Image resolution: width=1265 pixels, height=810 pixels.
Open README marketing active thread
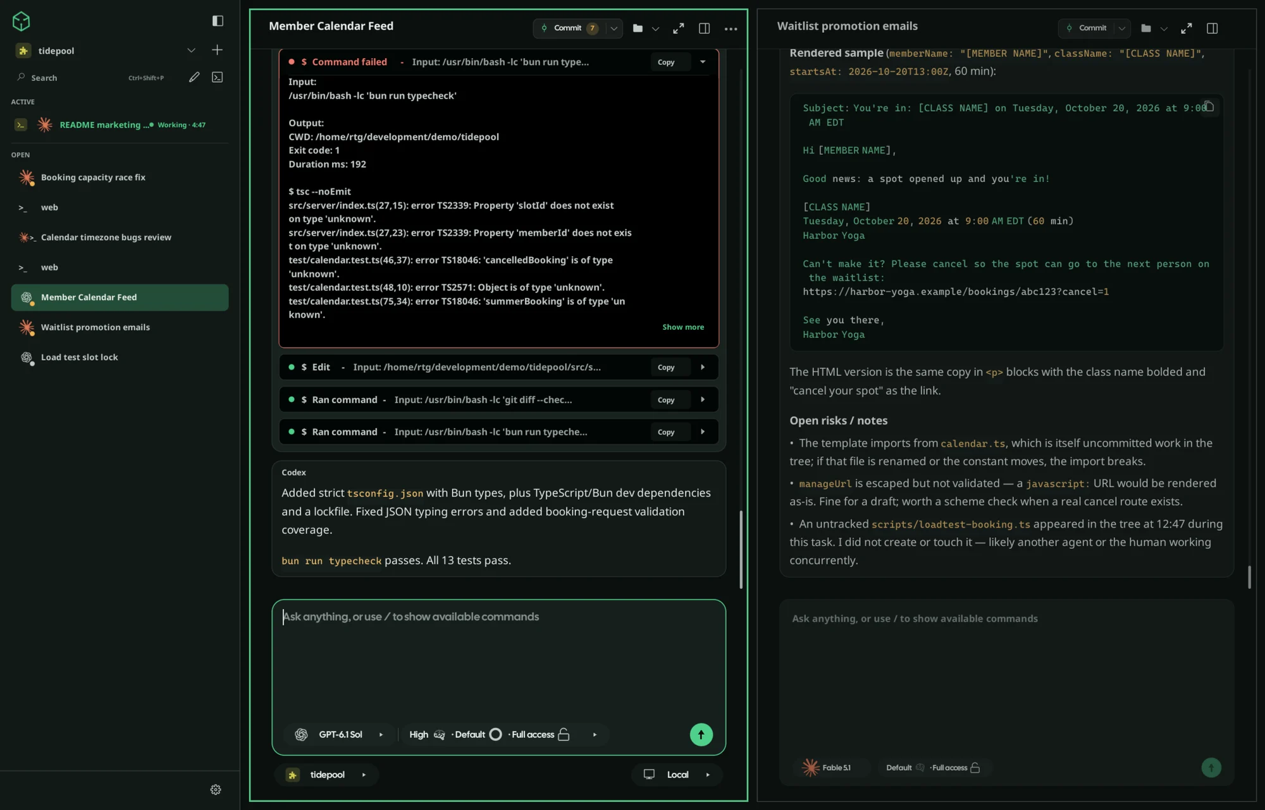[120, 125]
